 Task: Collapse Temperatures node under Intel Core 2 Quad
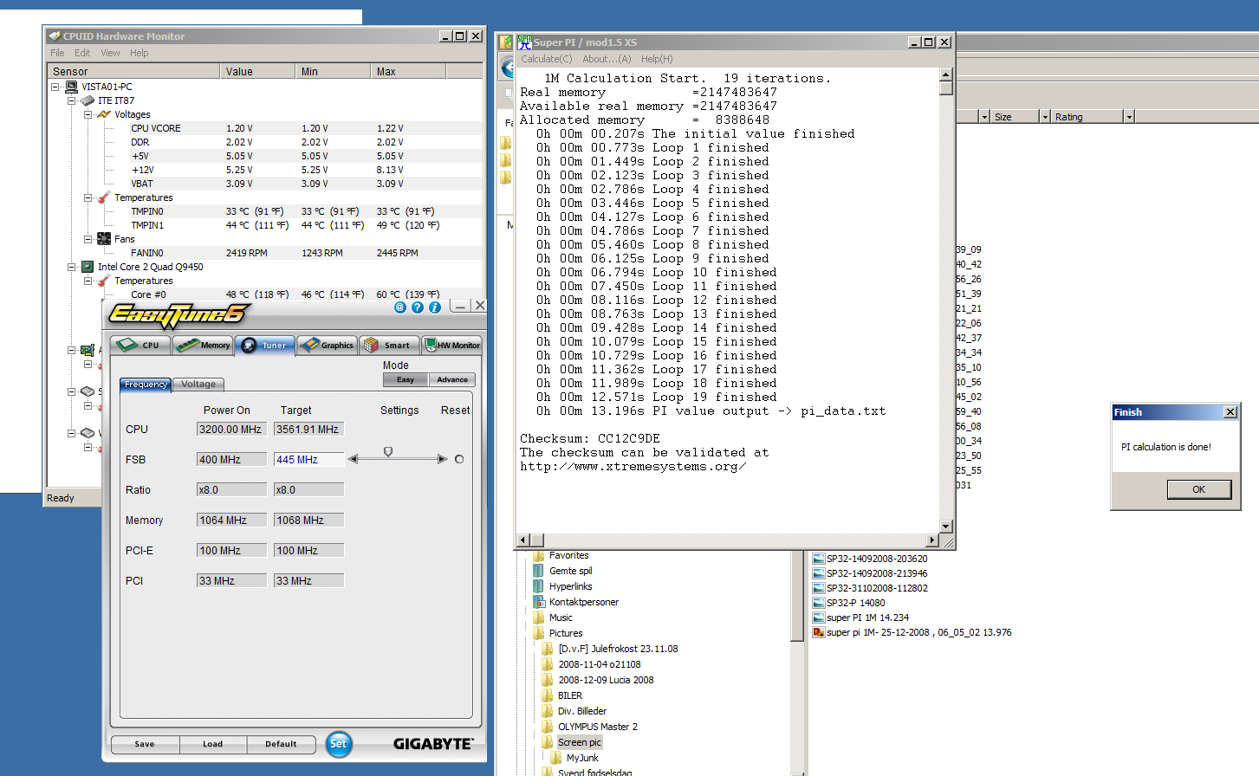tap(88, 281)
